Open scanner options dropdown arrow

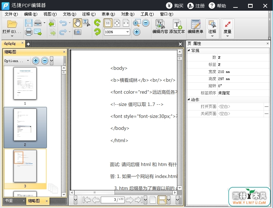(x=44, y=23)
